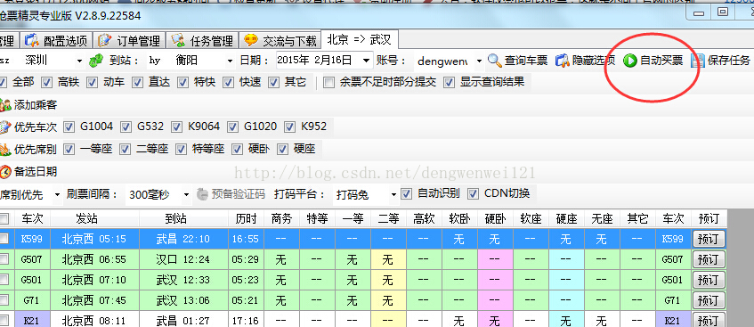Screen dimensions: 754x327
Task: Open the 交流与下载 tab
Action: [x=280, y=40]
